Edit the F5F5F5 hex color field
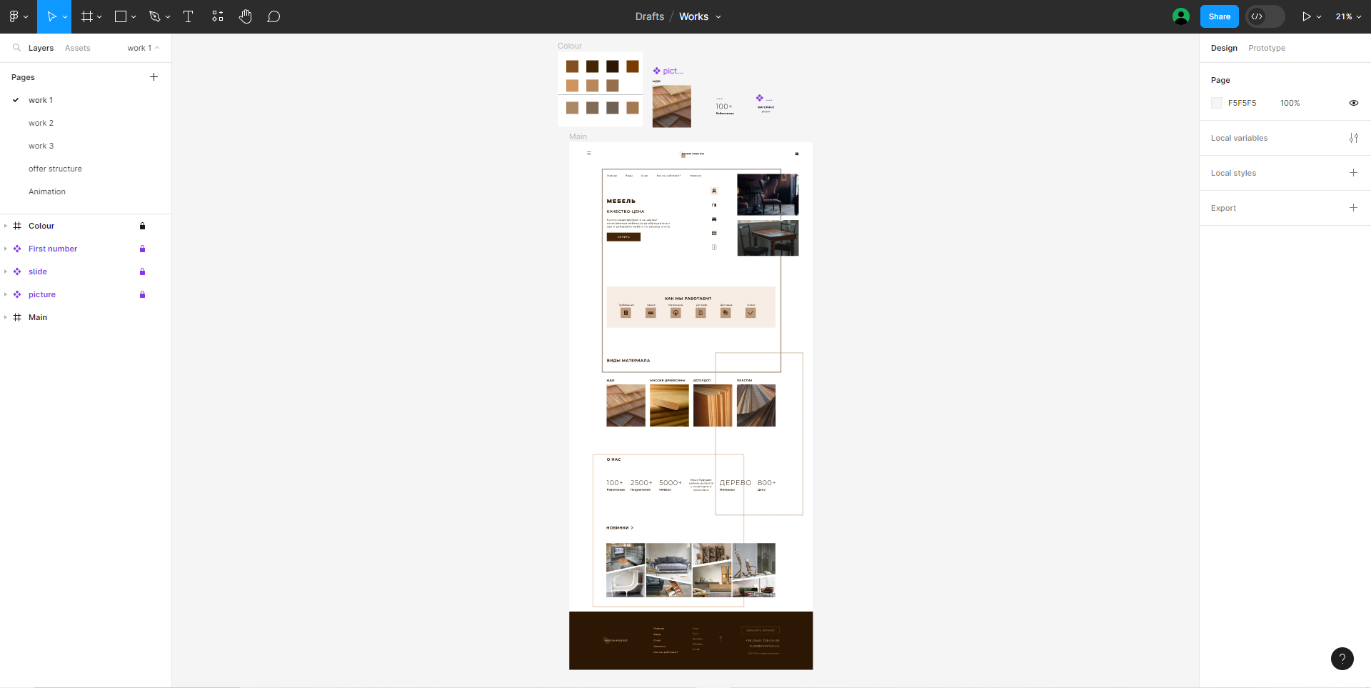This screenshot has height=688, width=1371. pyautogui.click(x=1242, y=103)
